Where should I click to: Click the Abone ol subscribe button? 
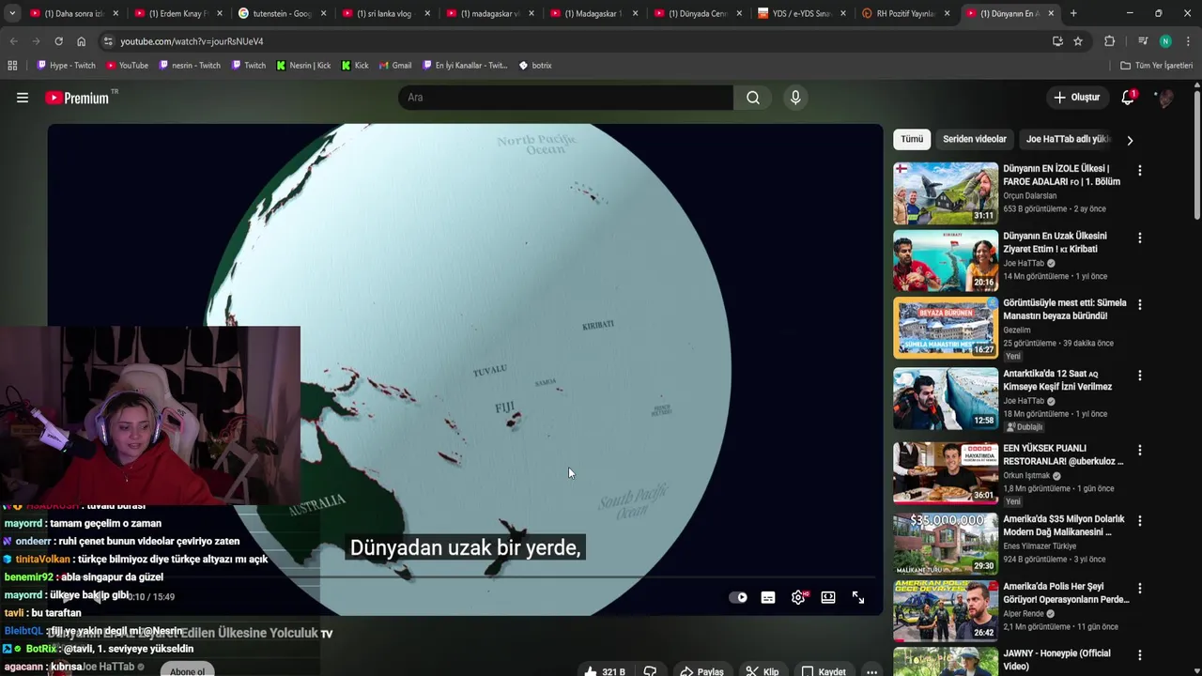187,670
